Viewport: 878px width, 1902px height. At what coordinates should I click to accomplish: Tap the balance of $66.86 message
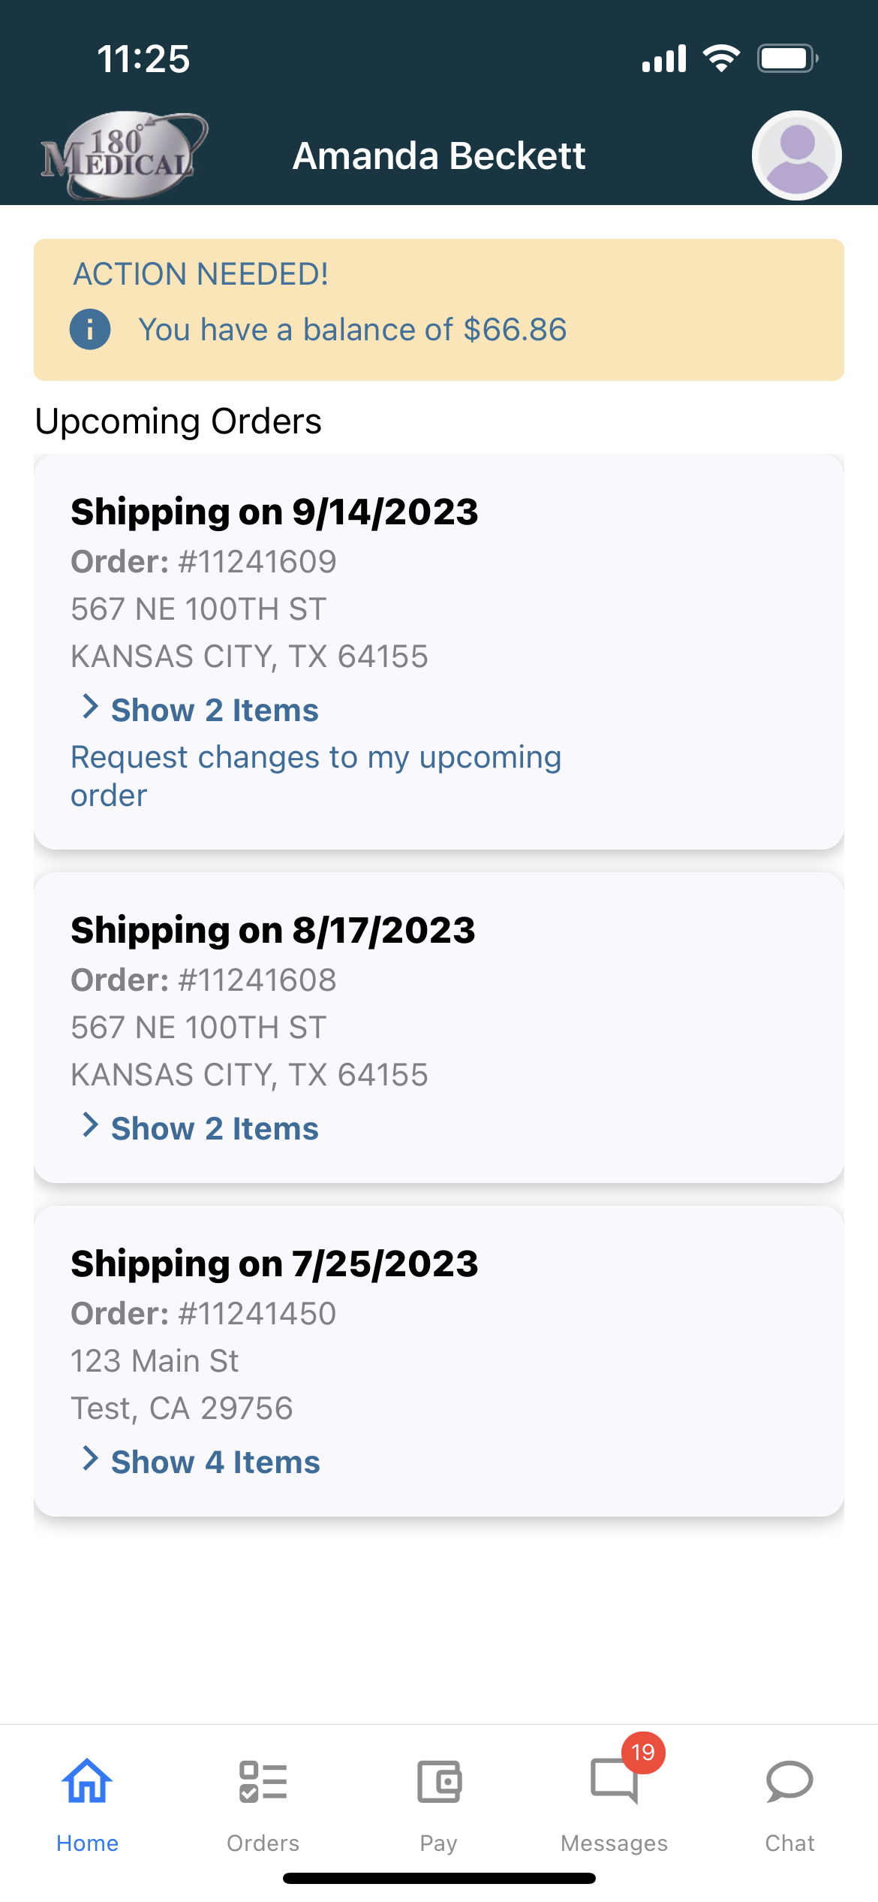tap(353, 330)
